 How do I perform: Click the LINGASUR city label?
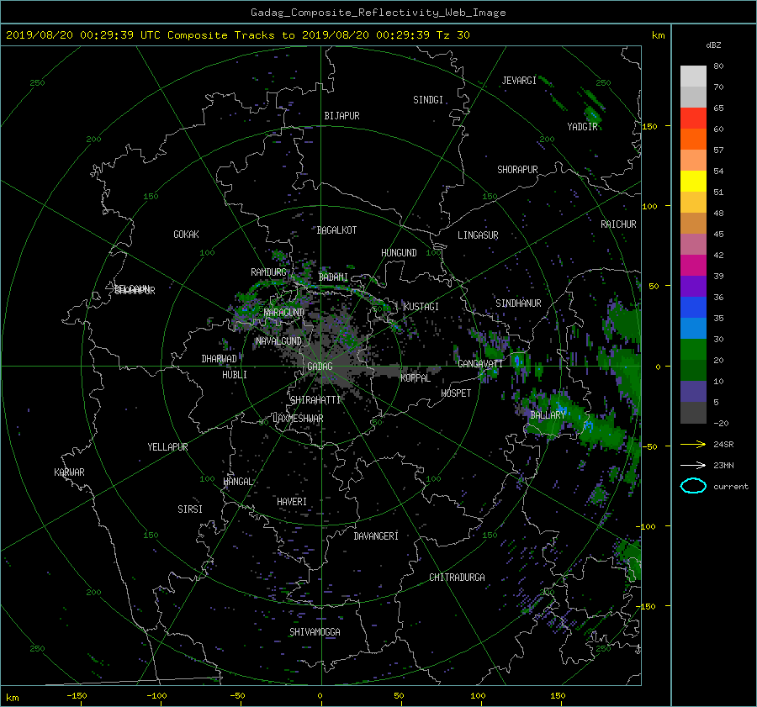click(478, 235)
